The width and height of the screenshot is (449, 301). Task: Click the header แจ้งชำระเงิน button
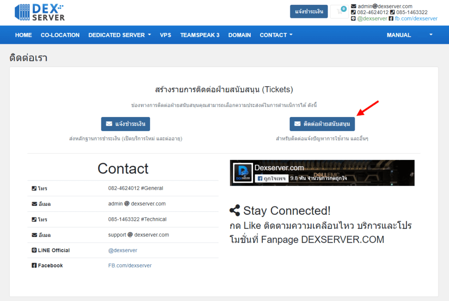[x=309, y=11]
